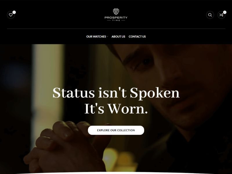Viewport: 232px width, 174px height.
Task: Click the divider line below the header
Action: tap(116, 28)
